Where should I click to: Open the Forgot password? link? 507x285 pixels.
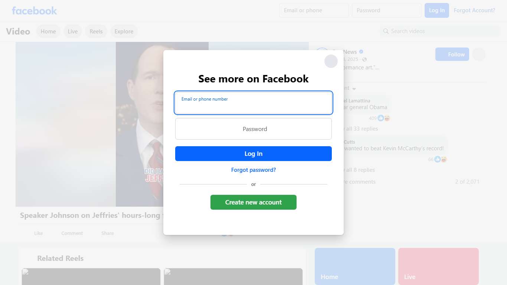tap(253, 170)
